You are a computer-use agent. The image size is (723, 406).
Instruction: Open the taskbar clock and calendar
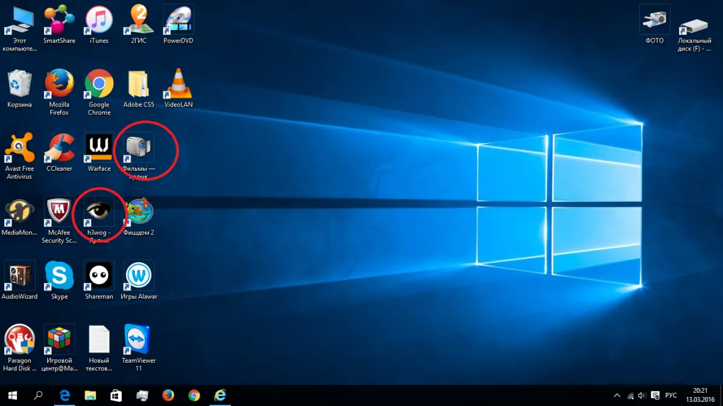click(x=700, y=395)
